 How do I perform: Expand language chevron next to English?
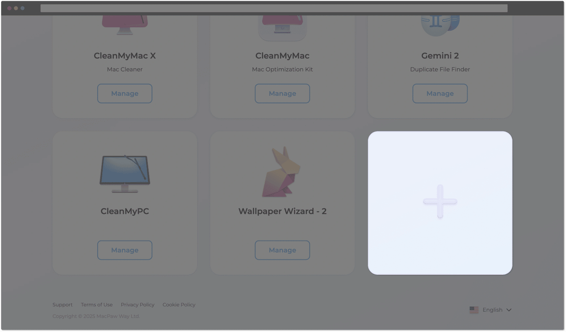tap(509, 310)
